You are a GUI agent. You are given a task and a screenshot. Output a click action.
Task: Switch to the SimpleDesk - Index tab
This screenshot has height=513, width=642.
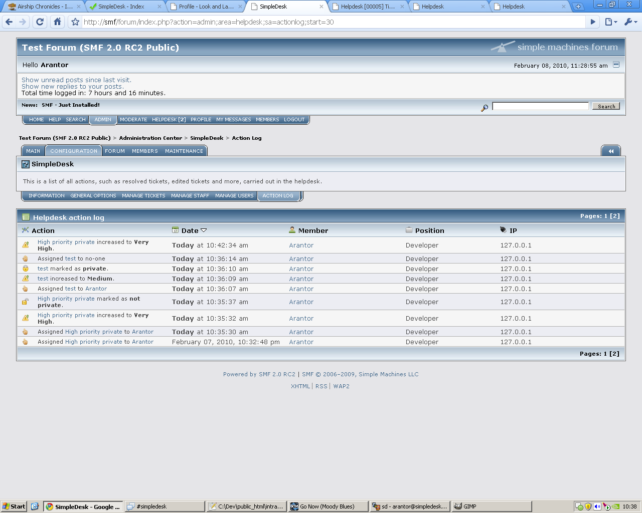coord(125,7)
